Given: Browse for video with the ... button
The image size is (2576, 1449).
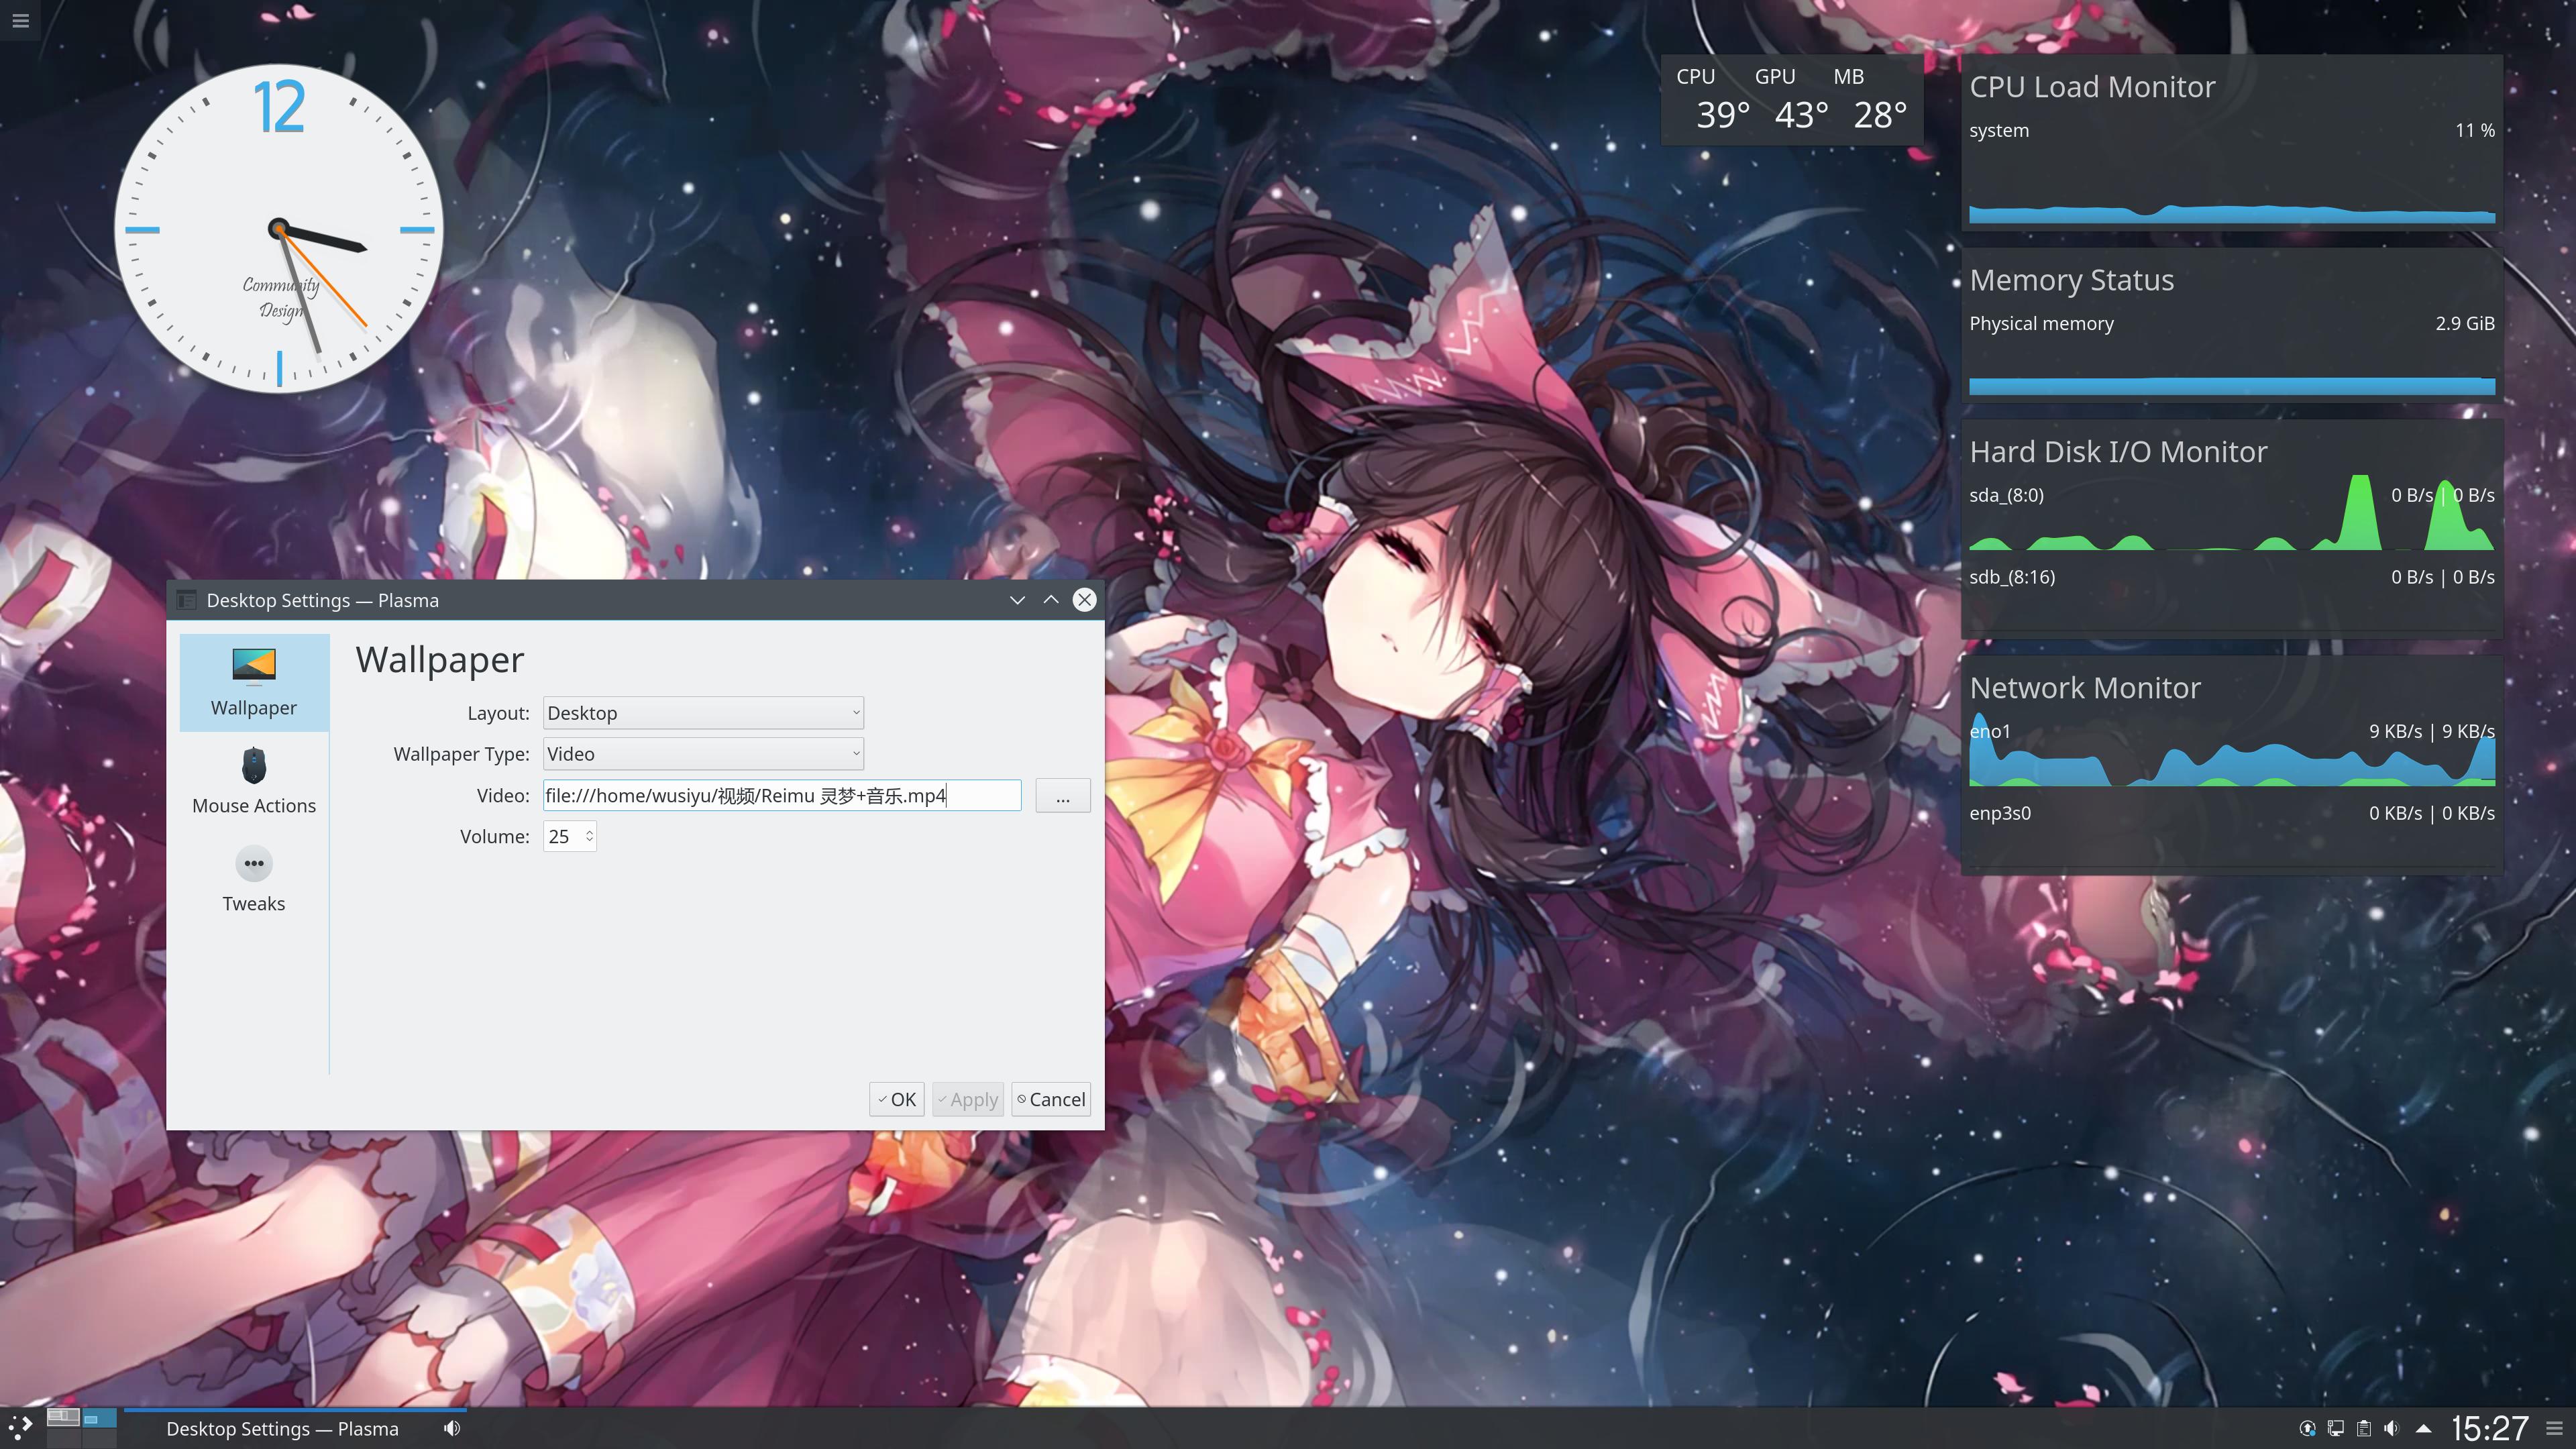Looking at the screenshot, I should pyautogui.click(x=1062, y=796).
